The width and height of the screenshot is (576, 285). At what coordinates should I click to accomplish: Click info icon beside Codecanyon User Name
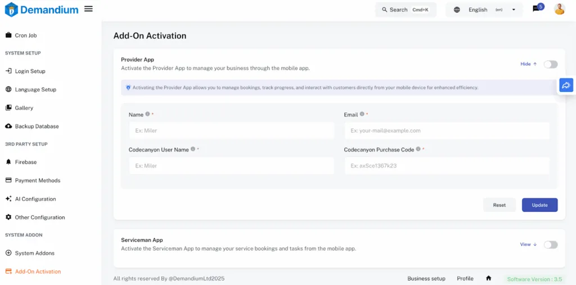(x=193, y=149)
